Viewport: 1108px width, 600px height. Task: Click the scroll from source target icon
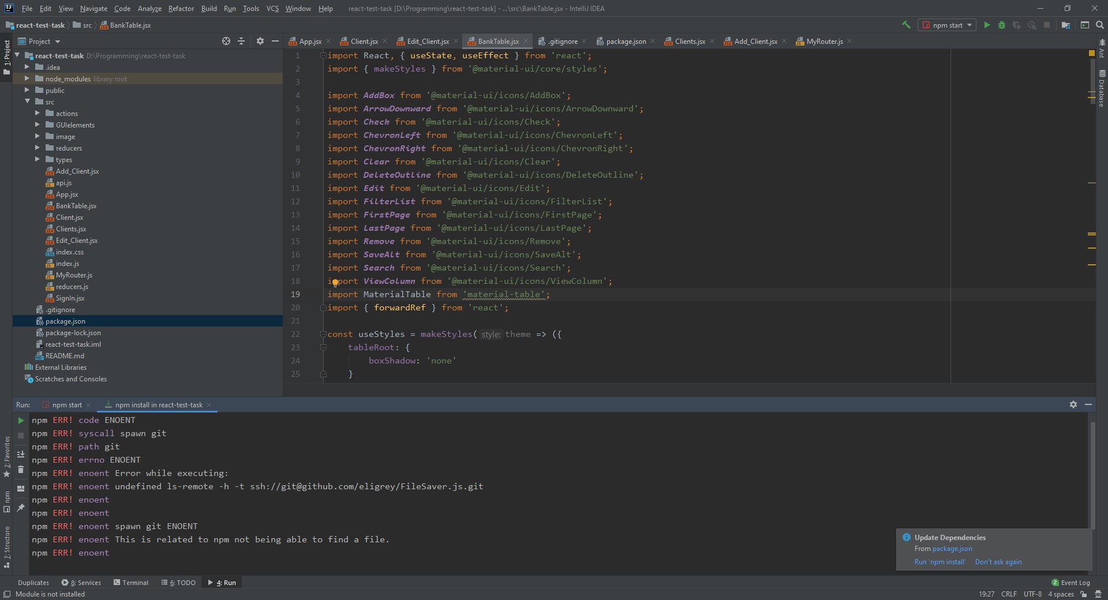pos(226,41)
